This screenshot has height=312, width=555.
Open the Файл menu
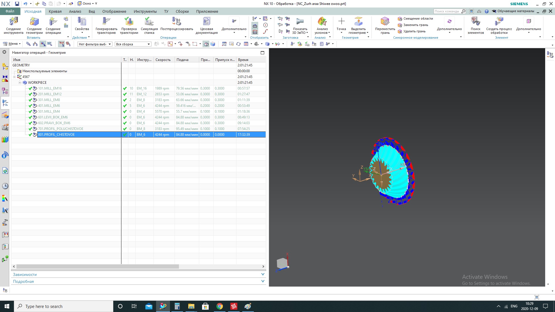click(10, 11)
